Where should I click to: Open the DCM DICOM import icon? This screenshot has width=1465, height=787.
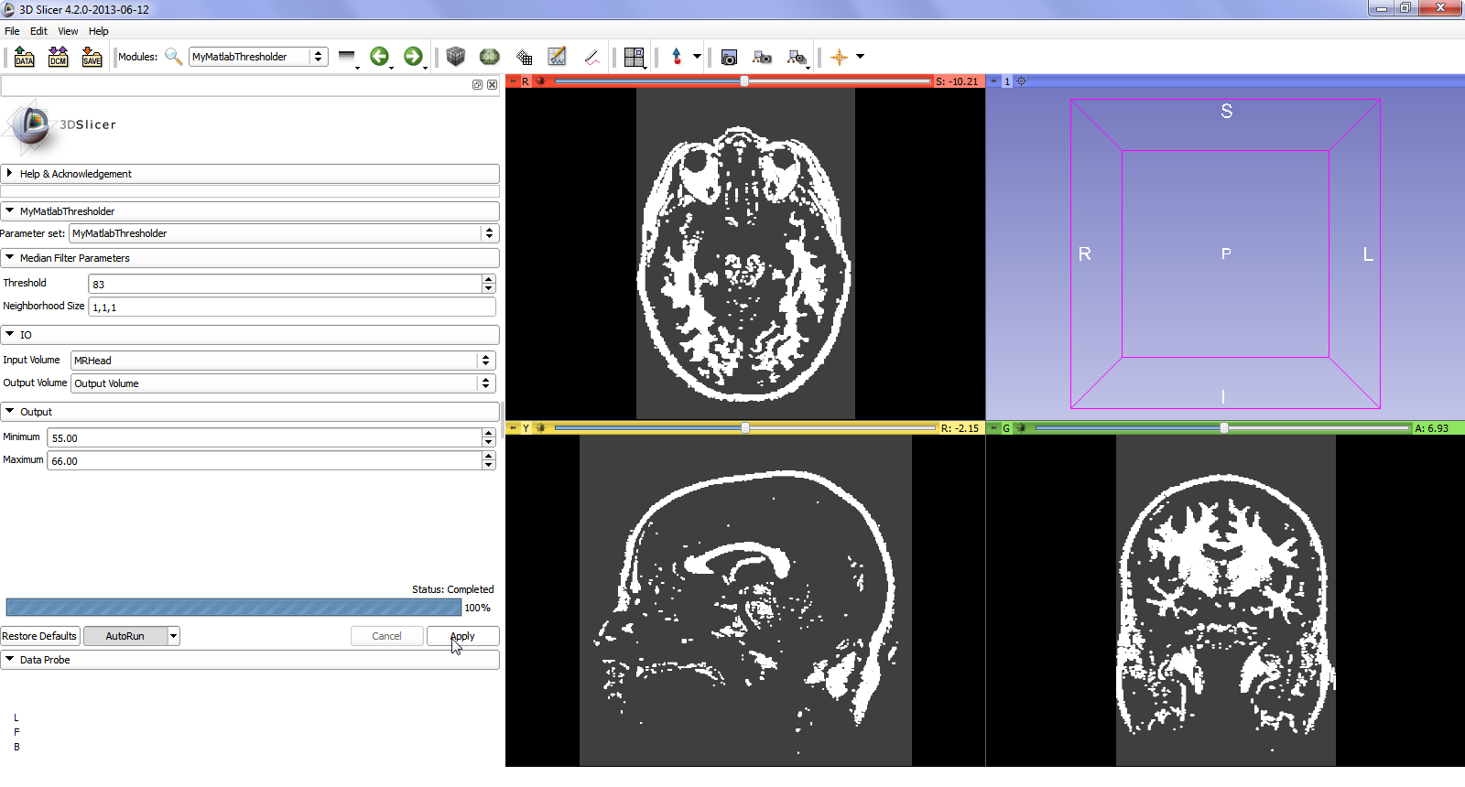click(59, 57)
